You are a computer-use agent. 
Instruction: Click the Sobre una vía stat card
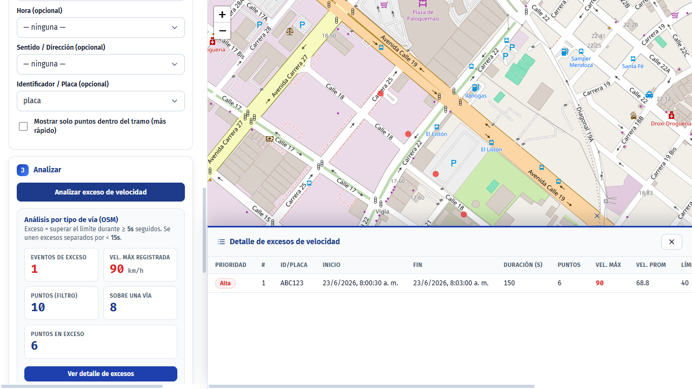point(140,303)
